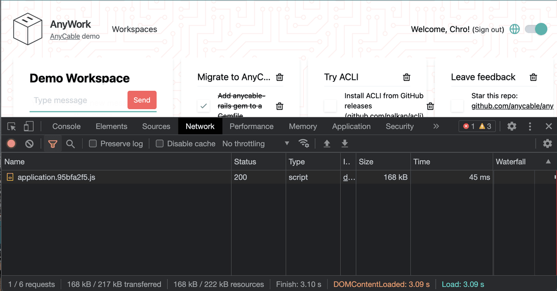Open the No throttling dropdown
The height and width of the screenshot is (291, 557).
(x=256, y=144)
